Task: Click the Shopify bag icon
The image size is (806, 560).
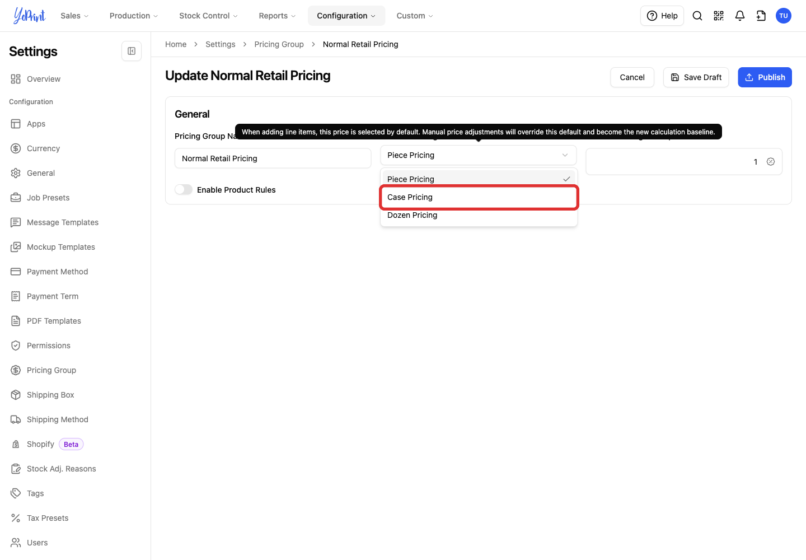Action: click(16, 444)
